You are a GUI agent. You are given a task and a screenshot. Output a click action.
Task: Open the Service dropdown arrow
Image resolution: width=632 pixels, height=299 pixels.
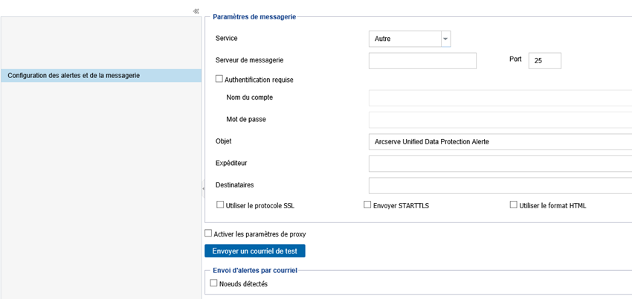tap(445, 39)
